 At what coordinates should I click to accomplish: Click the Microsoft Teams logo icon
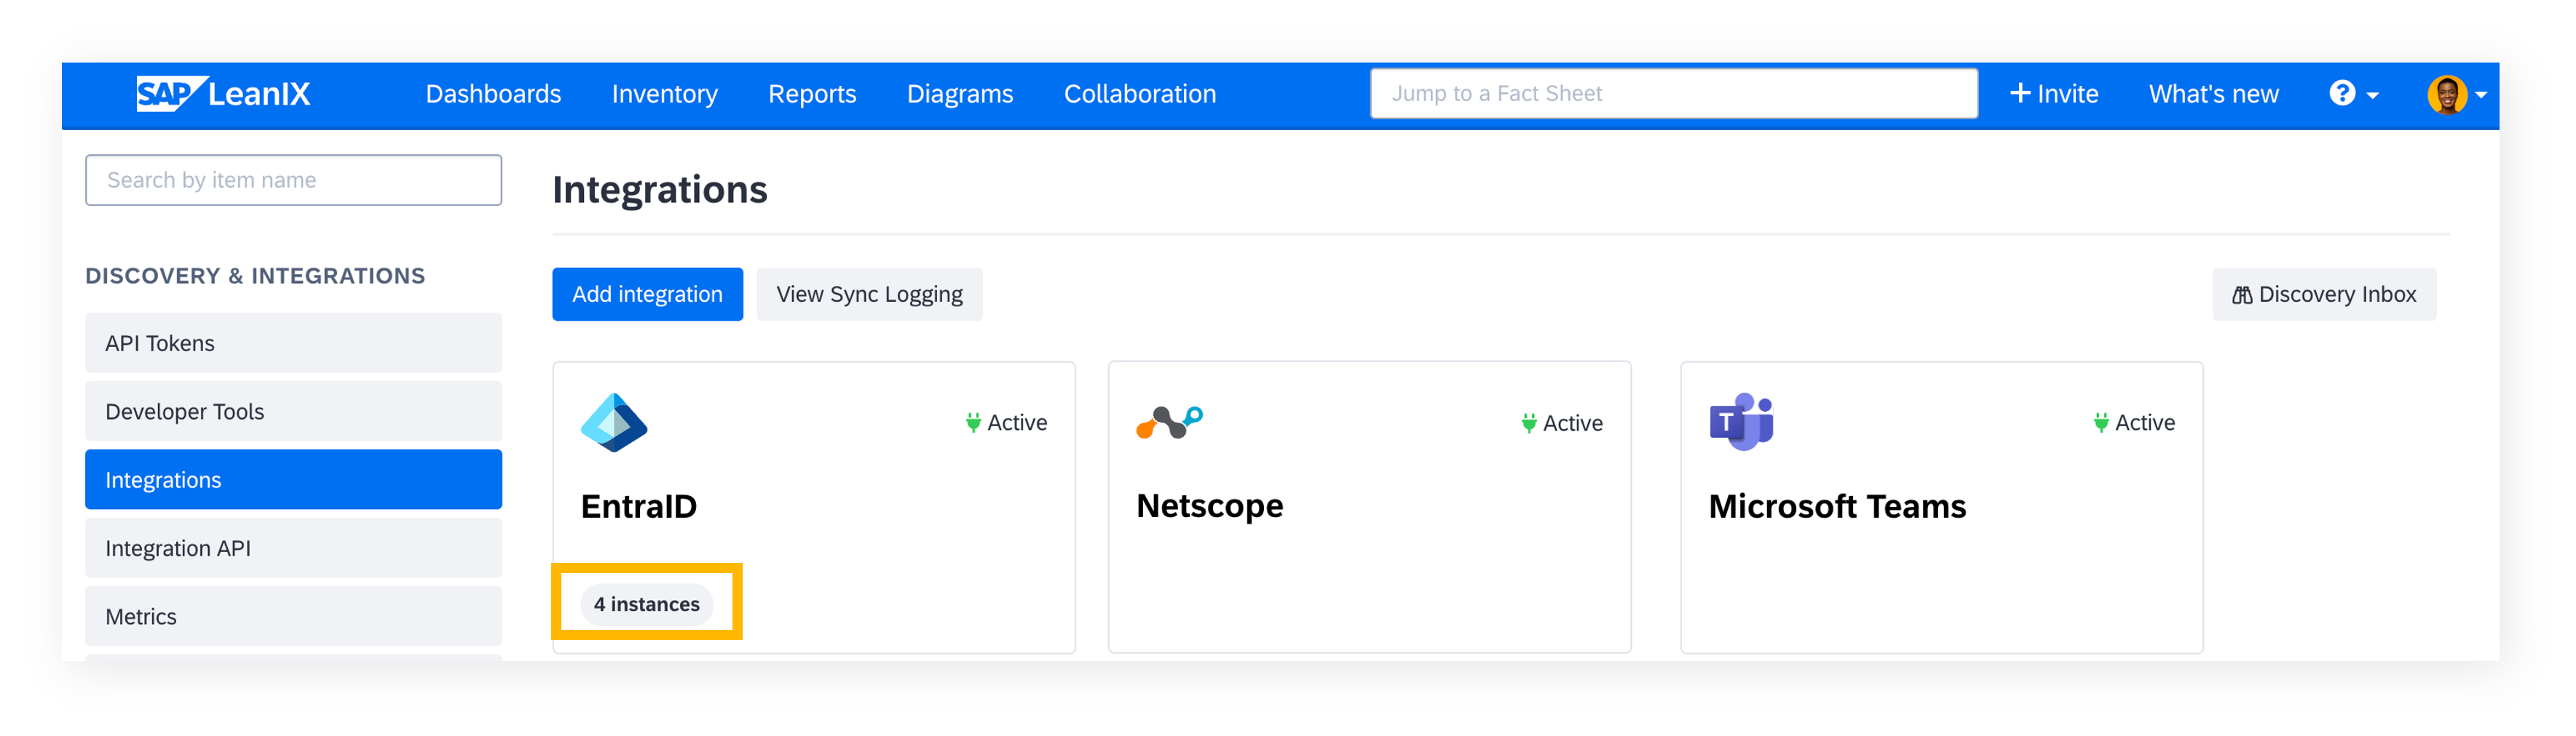1741,423
